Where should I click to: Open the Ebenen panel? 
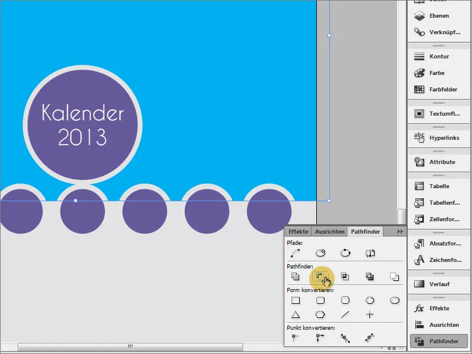438,16
